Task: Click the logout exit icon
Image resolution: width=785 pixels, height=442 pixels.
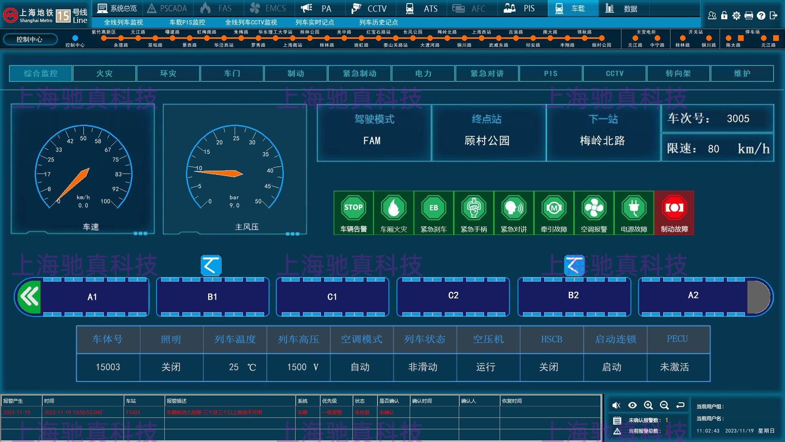Action: coord(773,16)
